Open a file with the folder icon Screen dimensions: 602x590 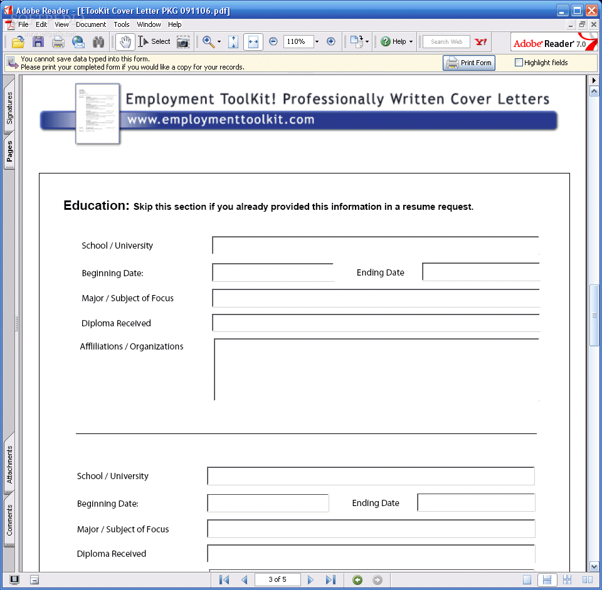[18, 42]
